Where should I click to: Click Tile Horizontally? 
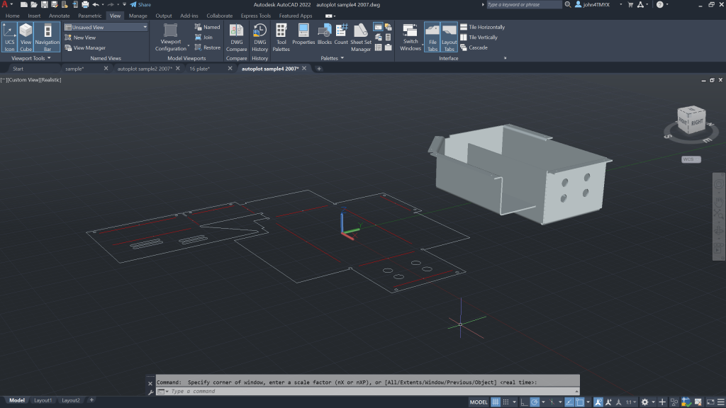pos(487,27)
